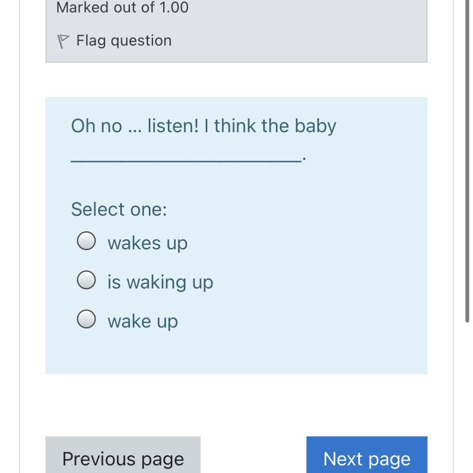
Task: Click the "wake up" answer label
Action: point(143,321)
